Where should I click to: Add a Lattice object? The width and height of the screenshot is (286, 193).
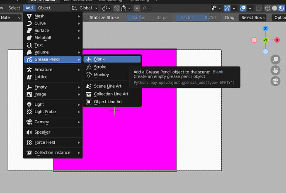pyautogui.click(x=53, y=77)
